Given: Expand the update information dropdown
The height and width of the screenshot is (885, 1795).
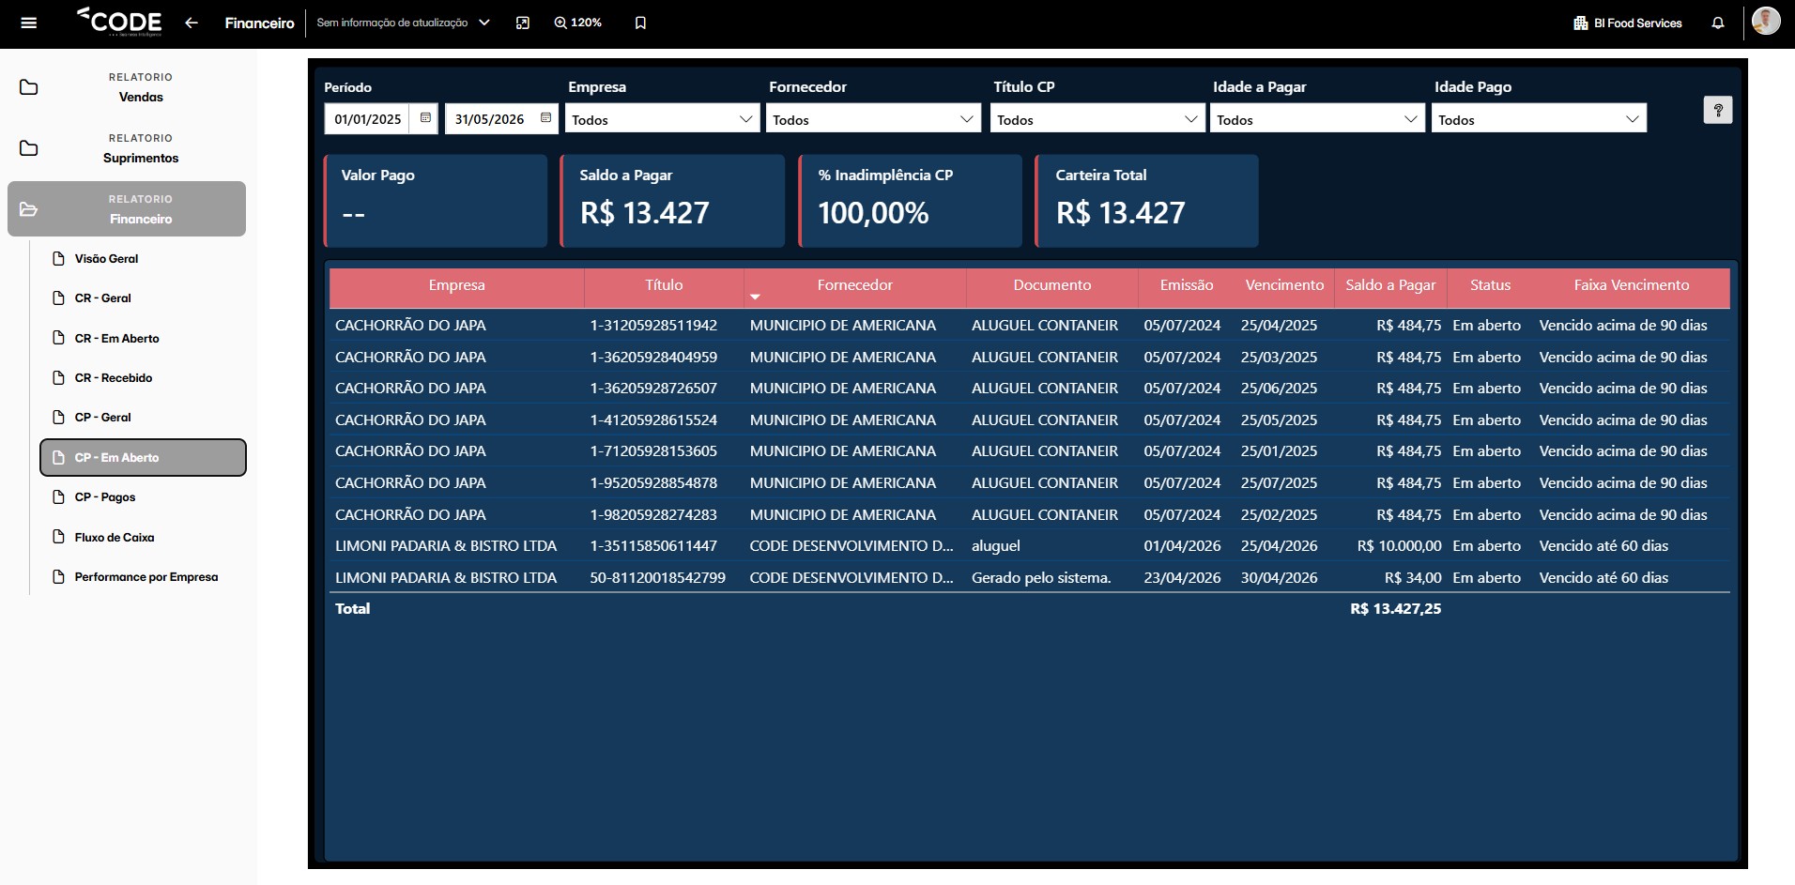Looking at the screenshot, I should [x=484, y=23].
